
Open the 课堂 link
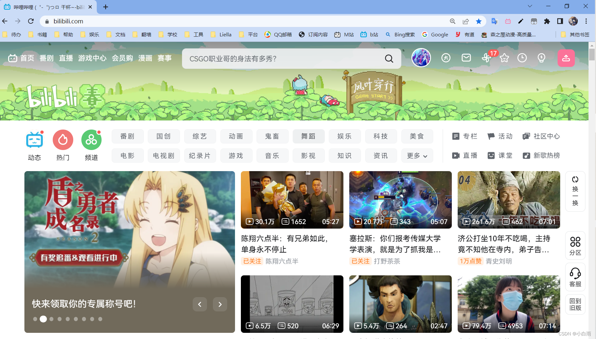coord(500,156)
